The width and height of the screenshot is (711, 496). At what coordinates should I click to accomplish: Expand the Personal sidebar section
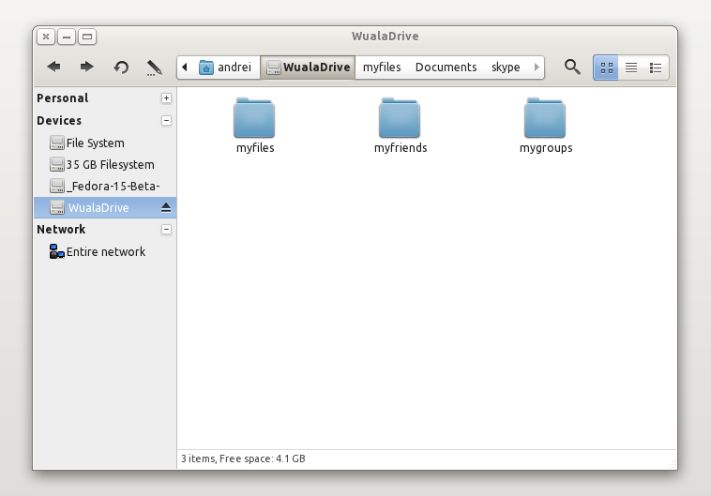click(x=166, y=98)
